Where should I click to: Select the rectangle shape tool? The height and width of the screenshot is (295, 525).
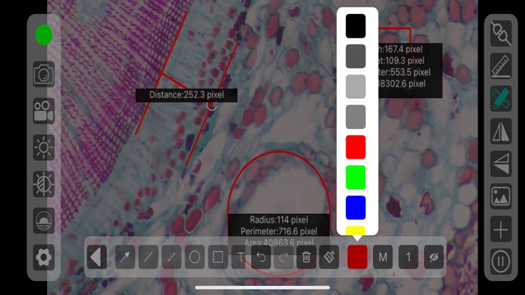pyautogui.click(x=218, y=257)
